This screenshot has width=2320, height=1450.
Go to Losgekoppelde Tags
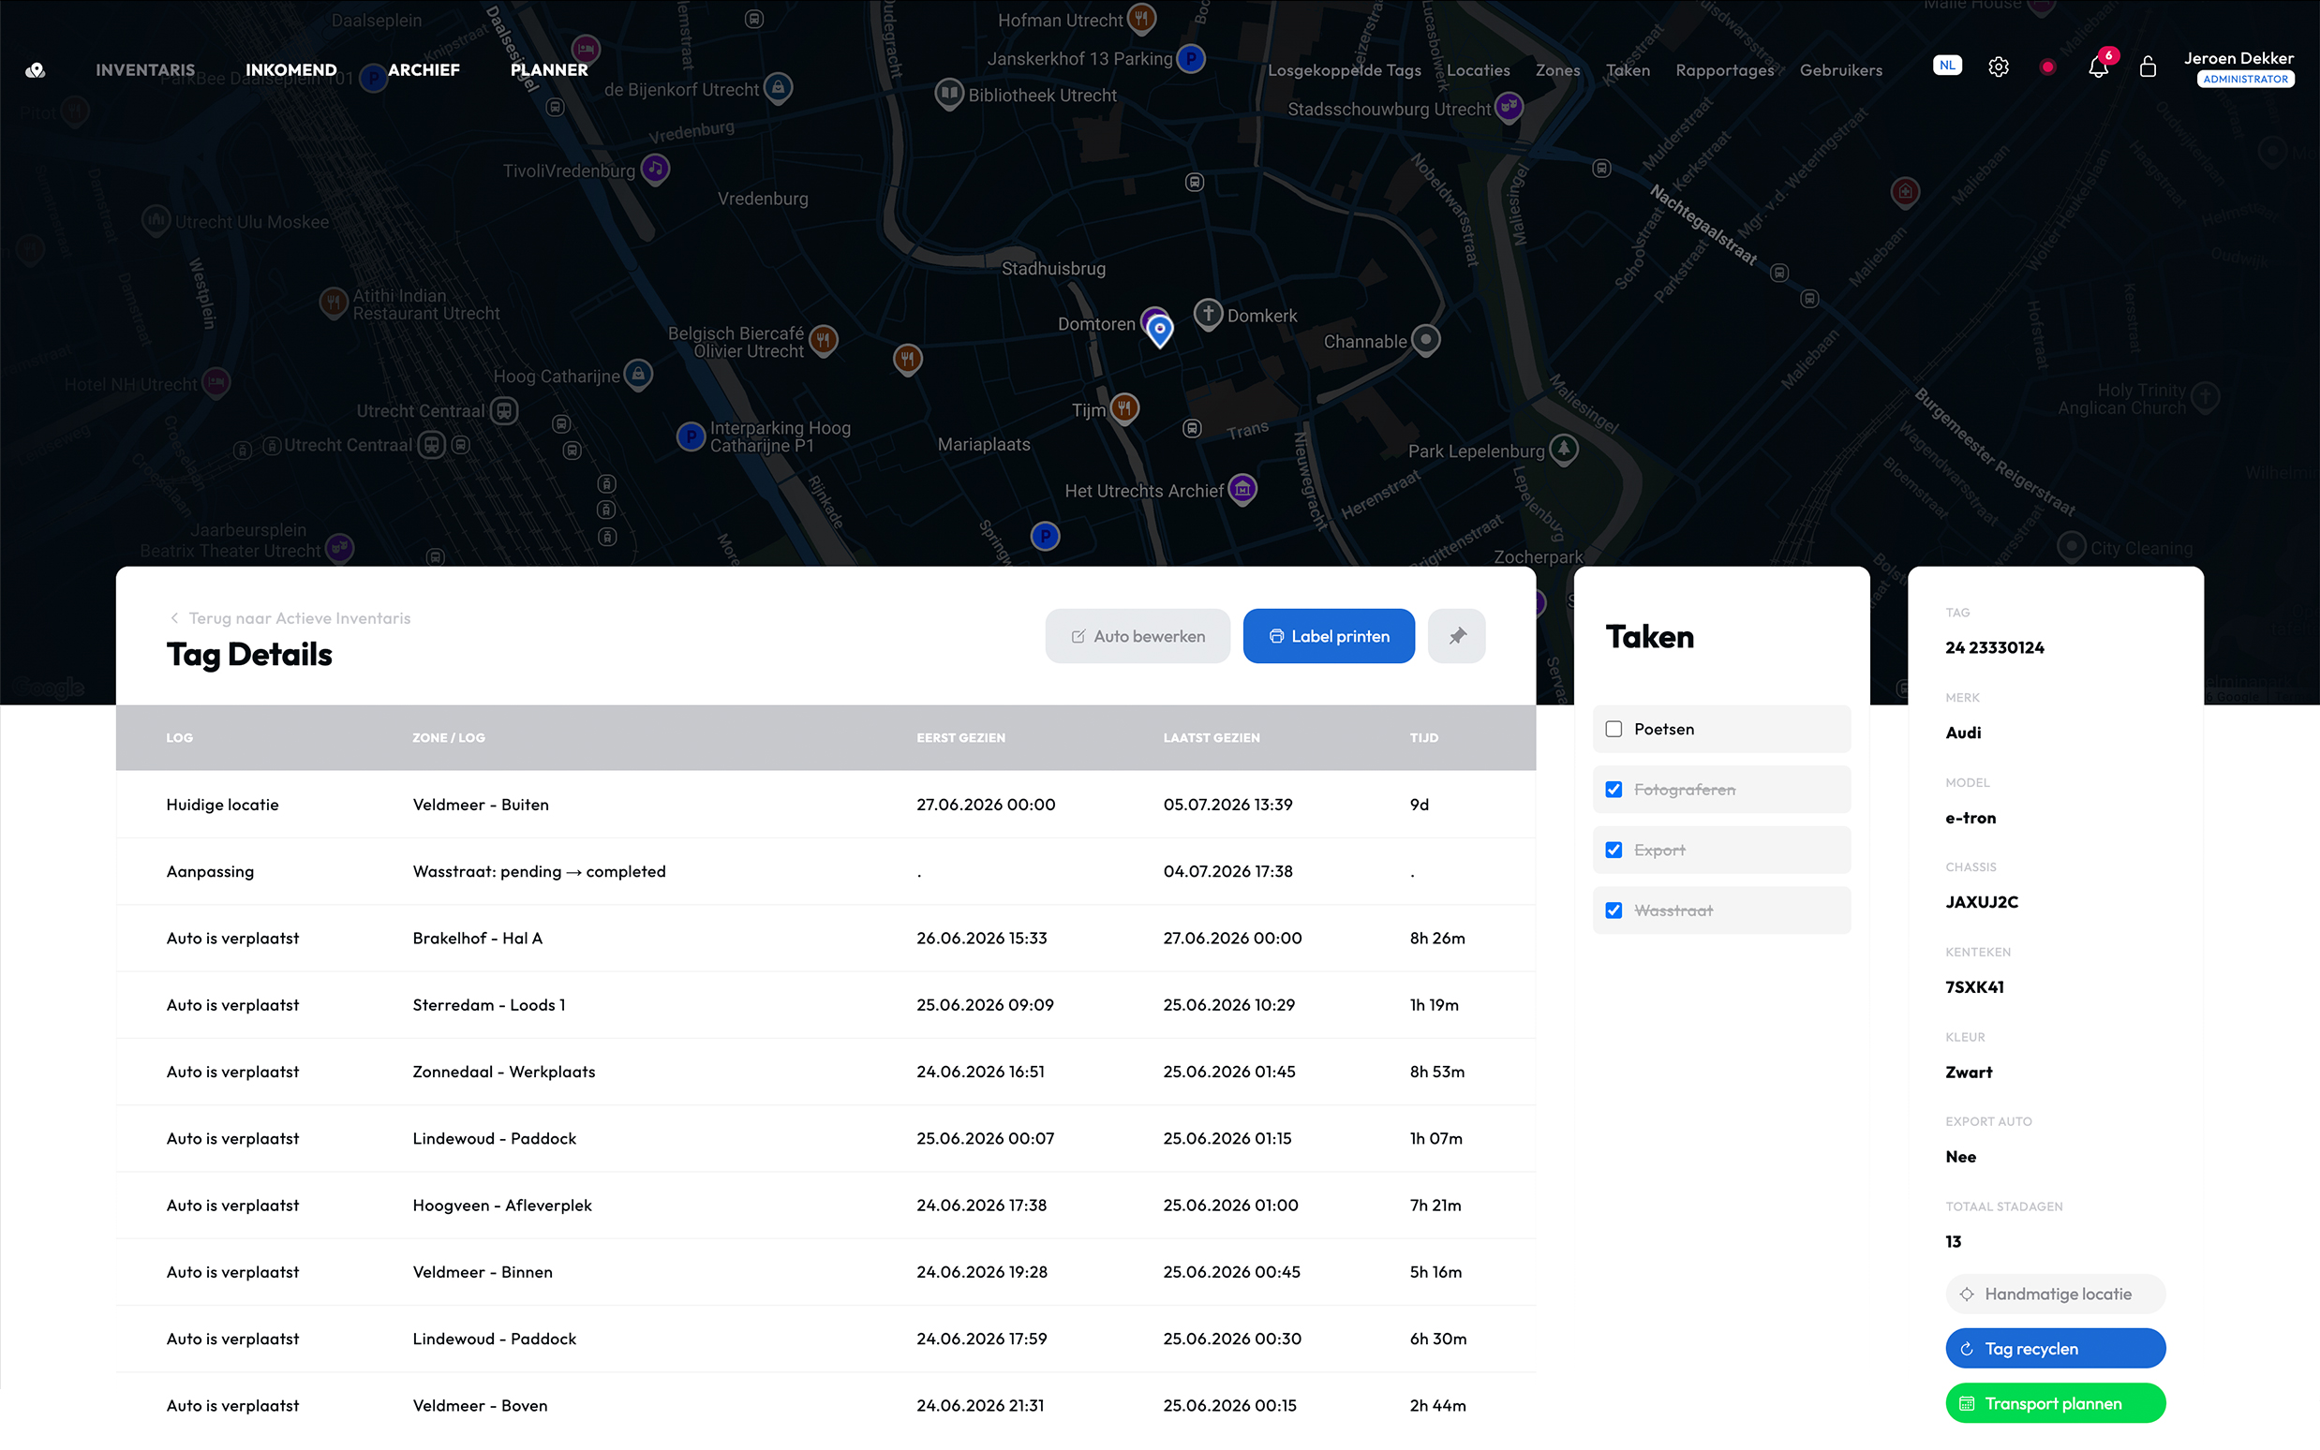coord(1345,70)
